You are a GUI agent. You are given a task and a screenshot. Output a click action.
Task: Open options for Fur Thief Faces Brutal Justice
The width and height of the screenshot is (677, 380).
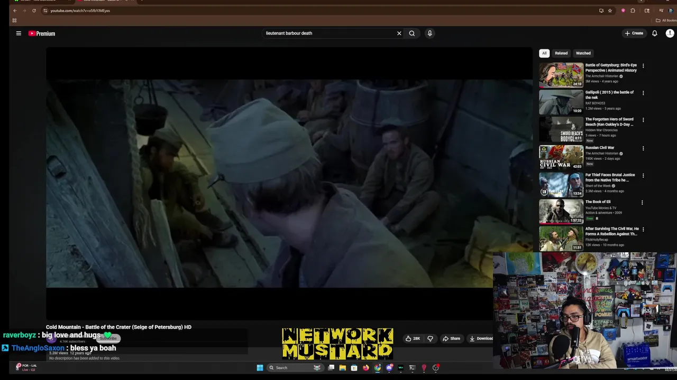tap(643, 175)
